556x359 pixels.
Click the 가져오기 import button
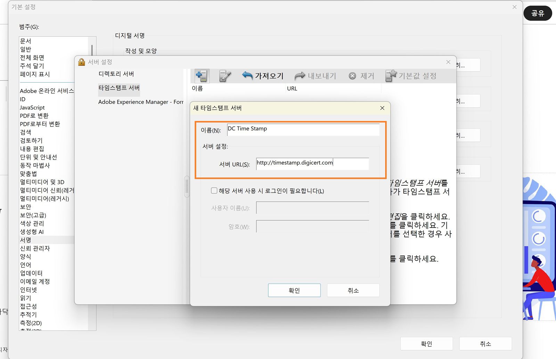click(x=263, y=76)
